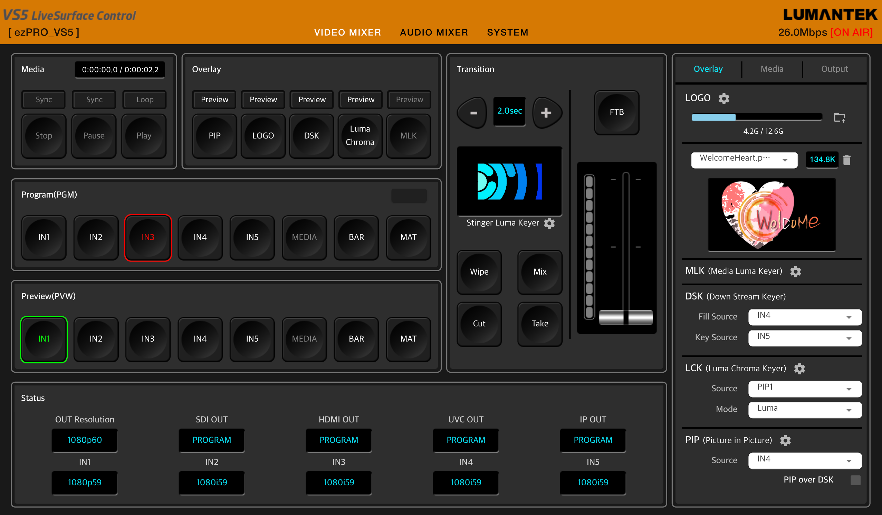
Task: Select the Media tab in side panel
Action: pyautogui.click(x=772, y=69)
